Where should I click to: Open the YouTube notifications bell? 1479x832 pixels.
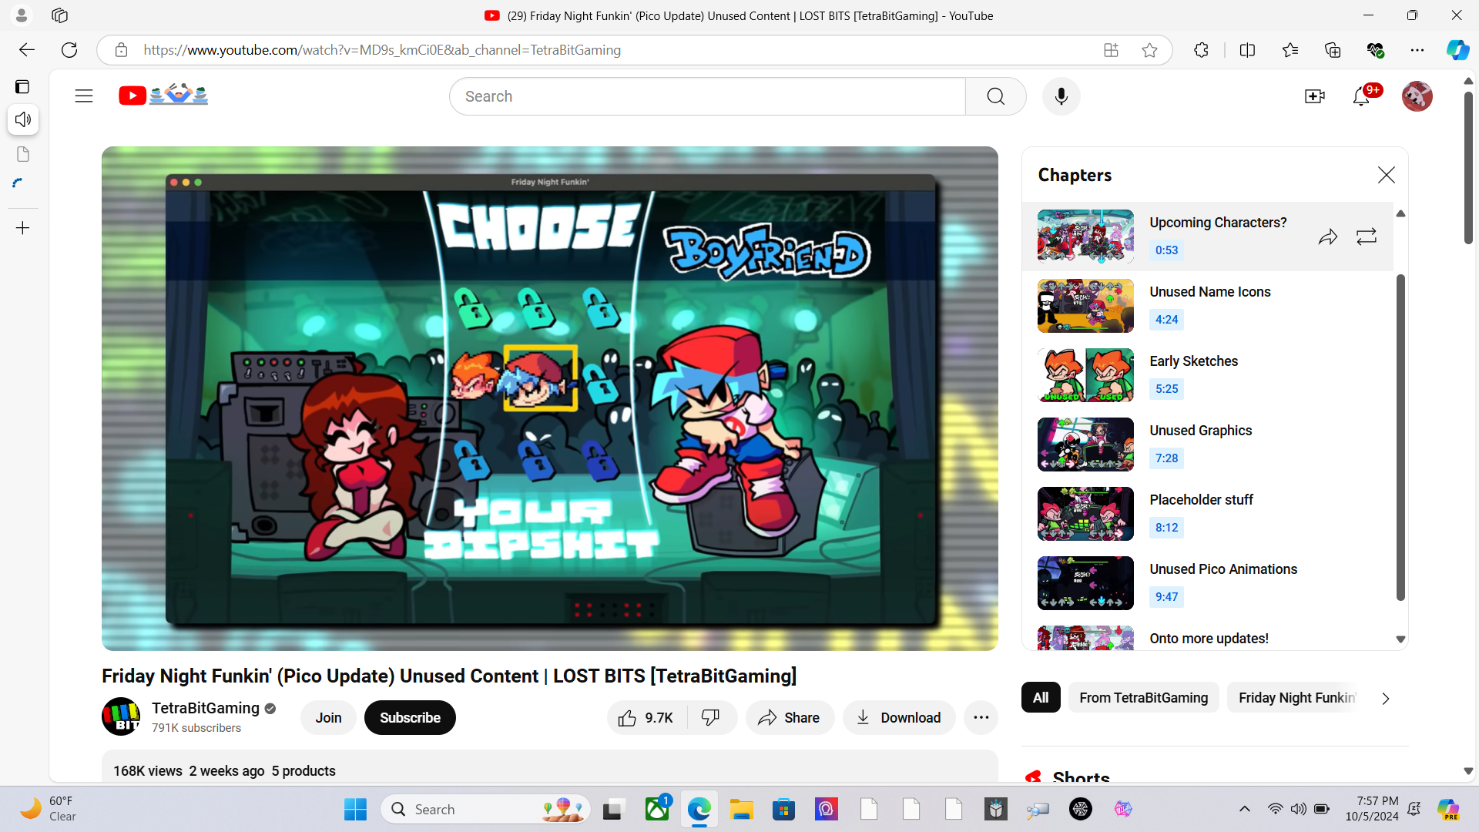point(1361,96)
